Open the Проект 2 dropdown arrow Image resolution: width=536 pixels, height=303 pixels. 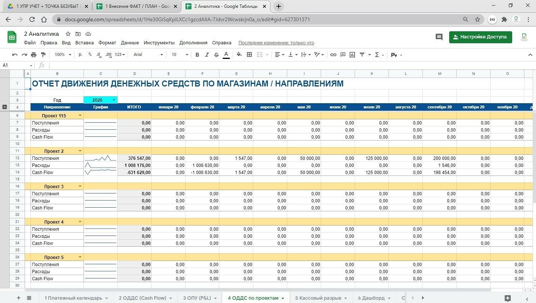click(x=80, y=151)
